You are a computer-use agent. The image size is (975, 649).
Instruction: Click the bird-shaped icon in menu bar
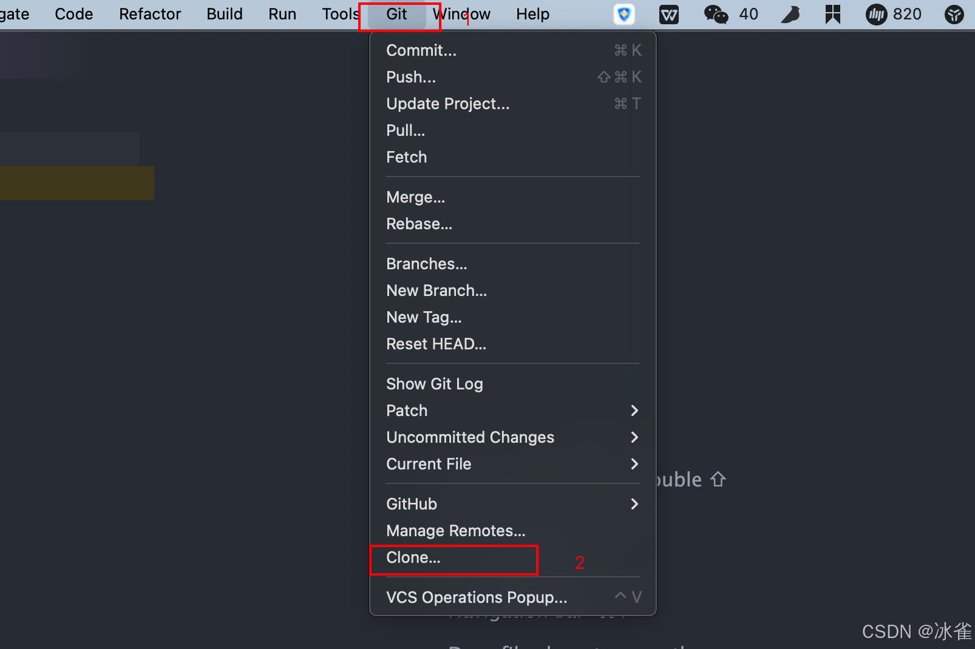click(x=790, y=14)
